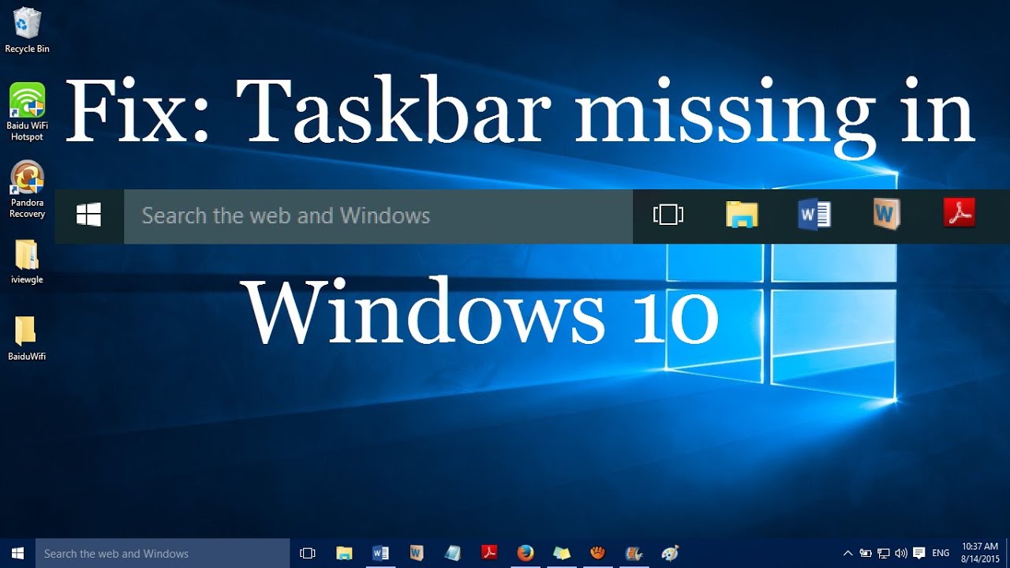Screen dimensions: 1010x568
Task: Open the yellow notes icon right of Firefox
Action: pyautogui.click(x=562, y=553)
